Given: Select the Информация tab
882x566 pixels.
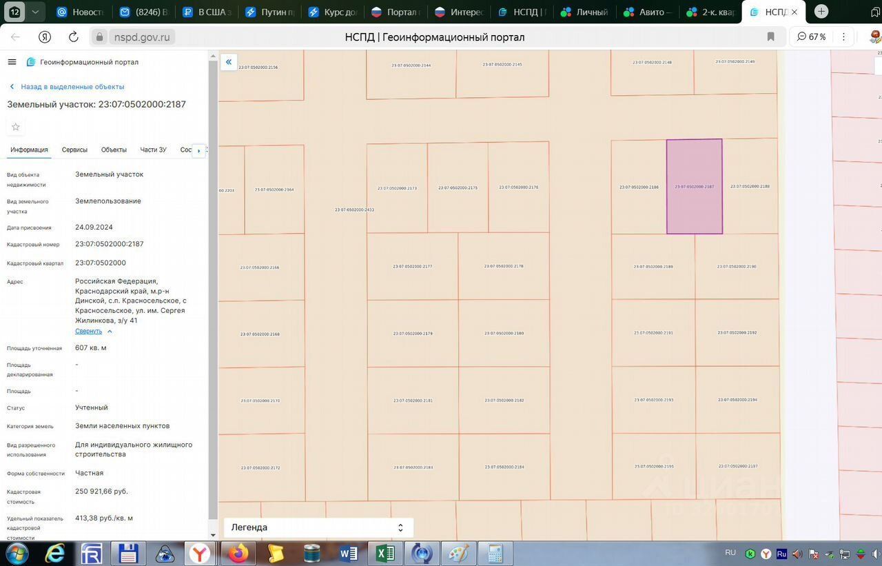Looking at the screenshot, I should coord(29,150).
